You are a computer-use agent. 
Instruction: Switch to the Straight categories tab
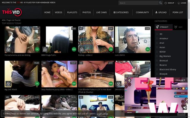162,27
